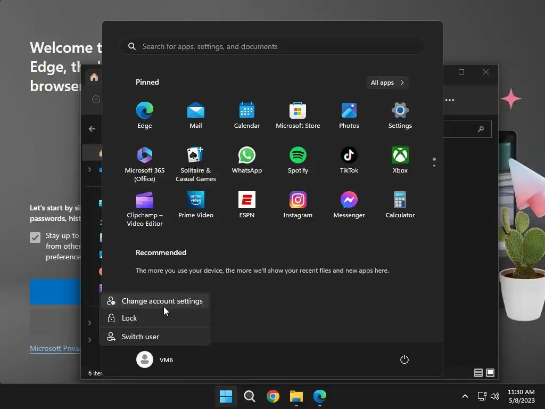The width and height of the screenshot is (545, 409).
Task: Open the clock and date in taskbar
Action: point(522,396)
